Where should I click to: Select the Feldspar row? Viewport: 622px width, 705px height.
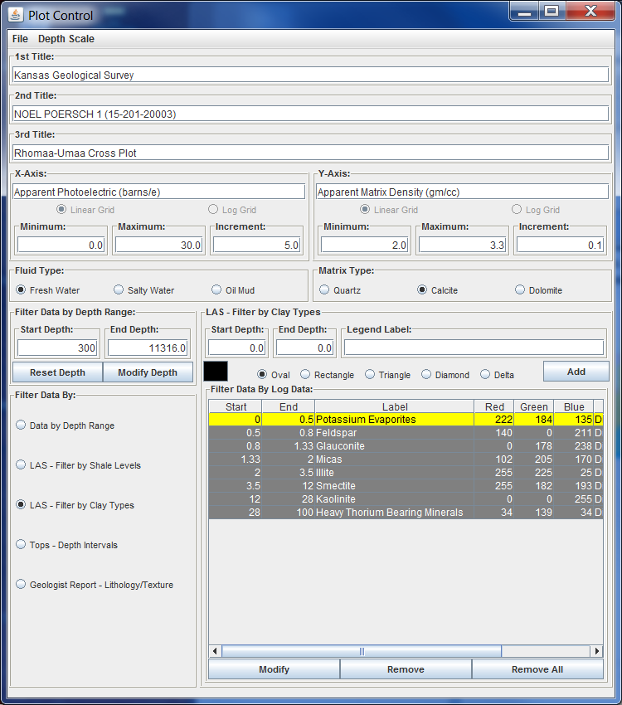406,432
